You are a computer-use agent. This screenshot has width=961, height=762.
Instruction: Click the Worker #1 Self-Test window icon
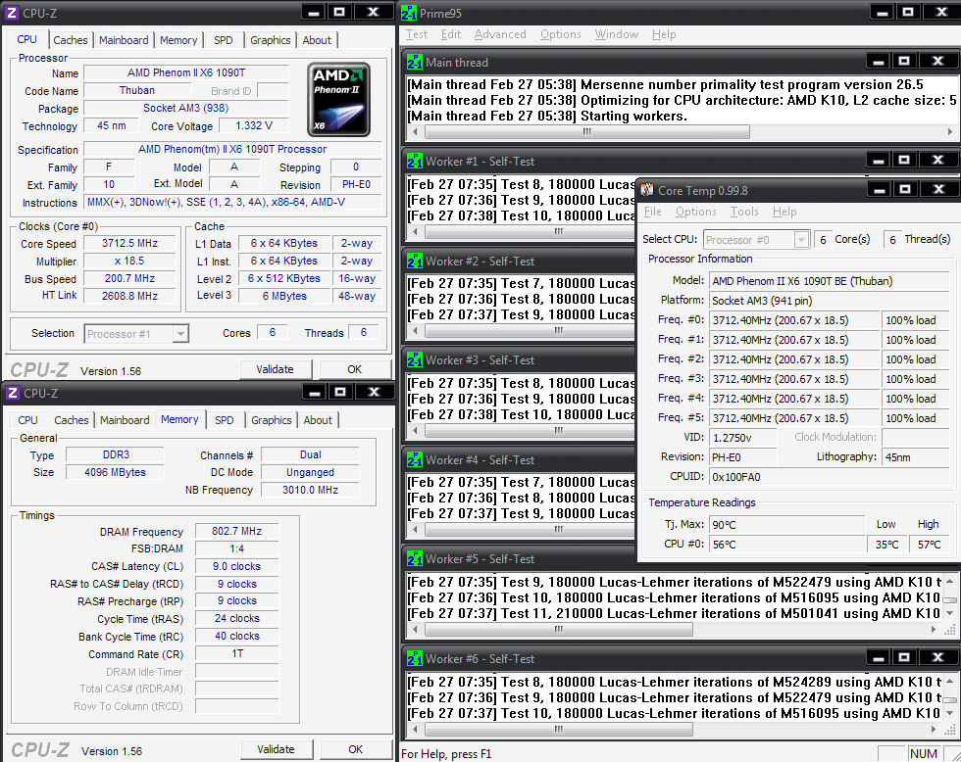click(415, 161)
